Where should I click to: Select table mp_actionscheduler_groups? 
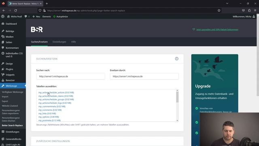click(x=56, y=99)
